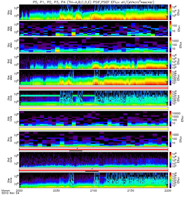187x200 pixels.
Task: Click the 'tha ions' y-axis label
Action: click(10, 98)
